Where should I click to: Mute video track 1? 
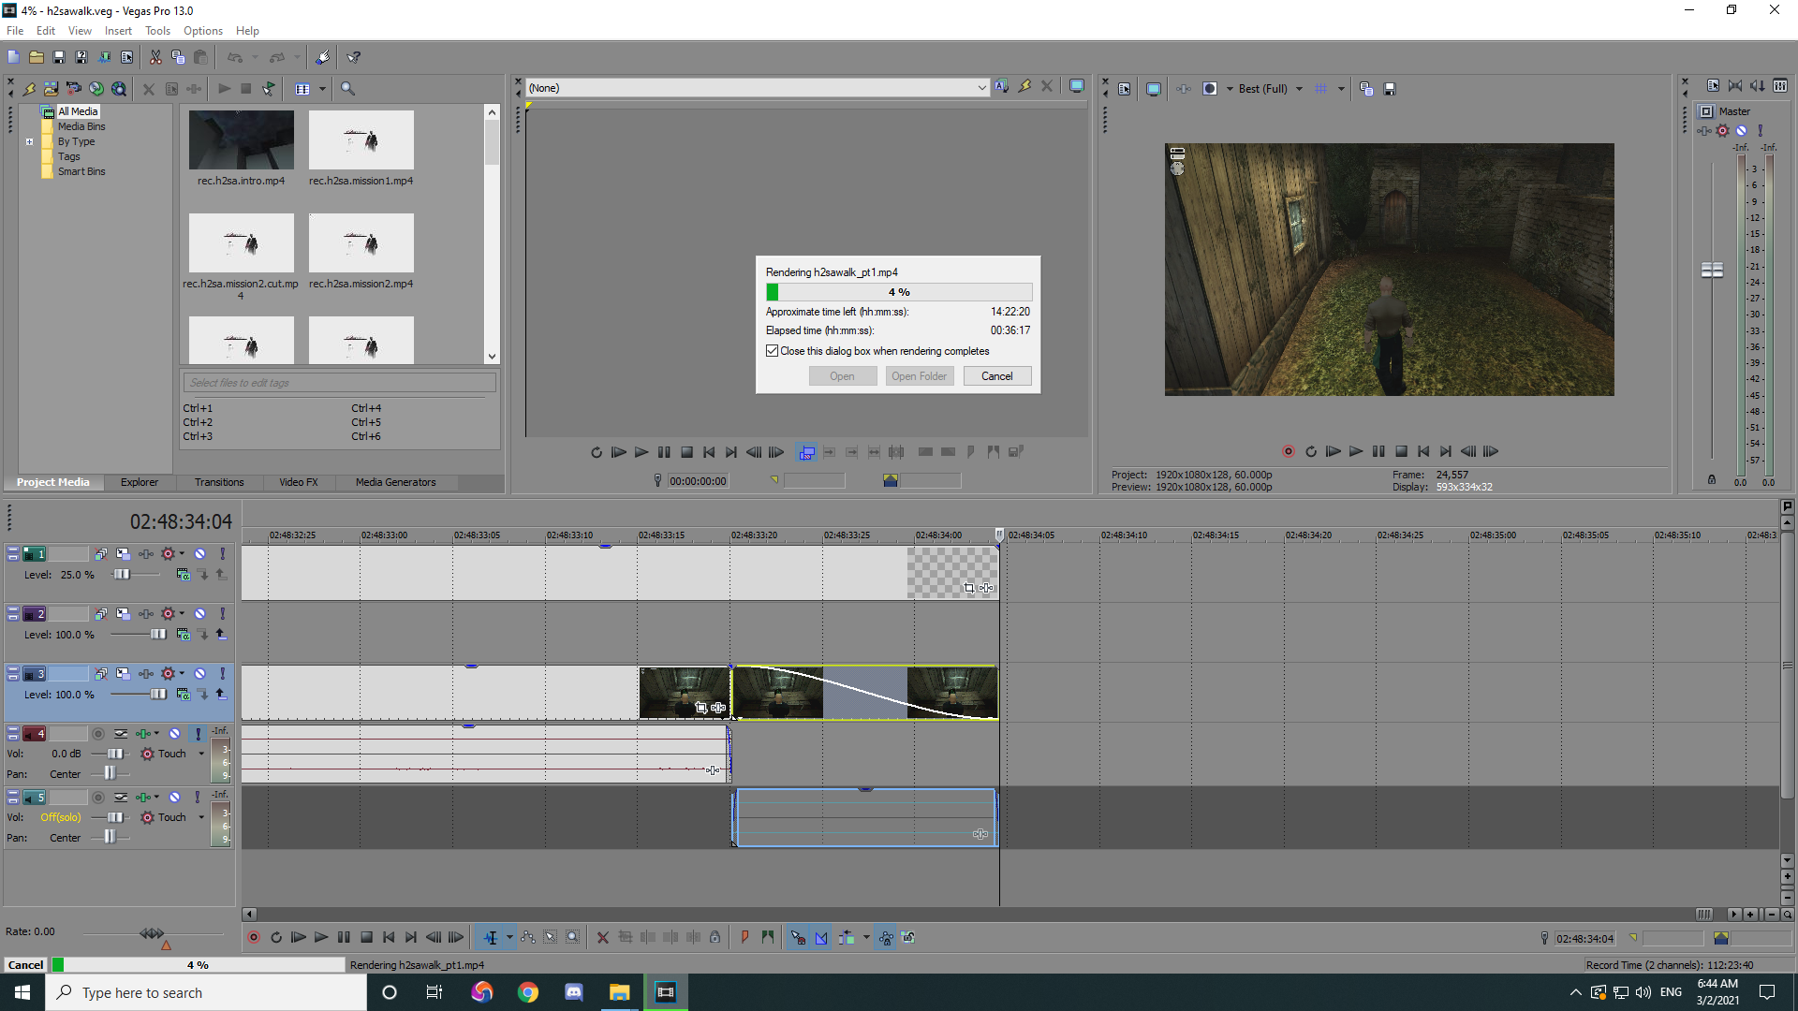click(x=199, y=554)
